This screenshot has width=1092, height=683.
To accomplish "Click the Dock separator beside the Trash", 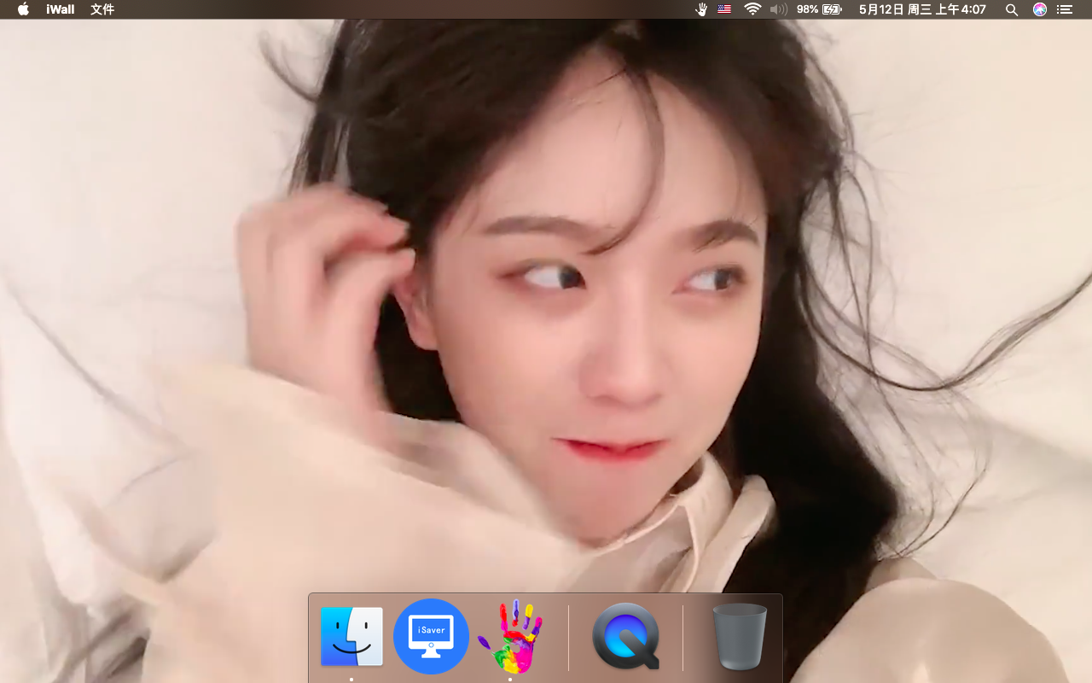I will (x=682, y=637).
